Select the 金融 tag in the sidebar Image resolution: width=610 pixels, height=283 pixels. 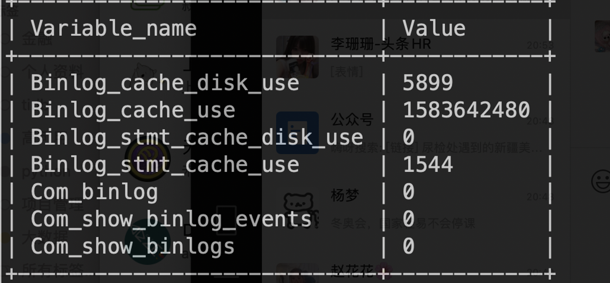coord(37,39)
